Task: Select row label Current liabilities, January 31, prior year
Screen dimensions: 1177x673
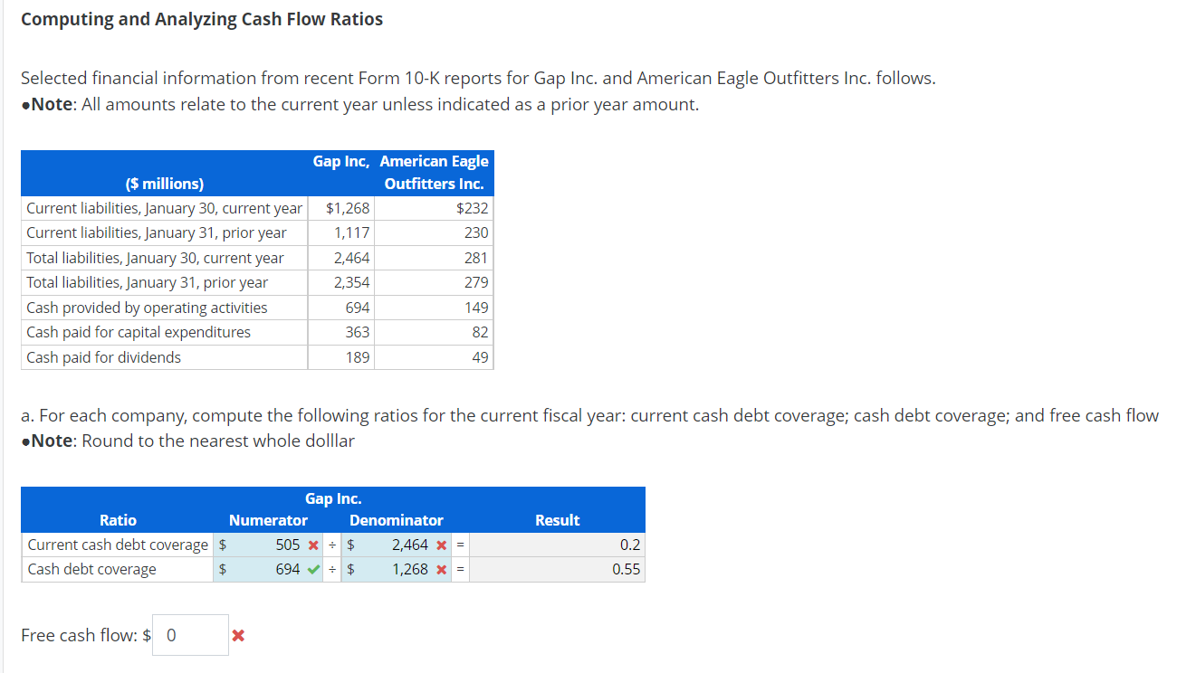Action: pos(157,233)
